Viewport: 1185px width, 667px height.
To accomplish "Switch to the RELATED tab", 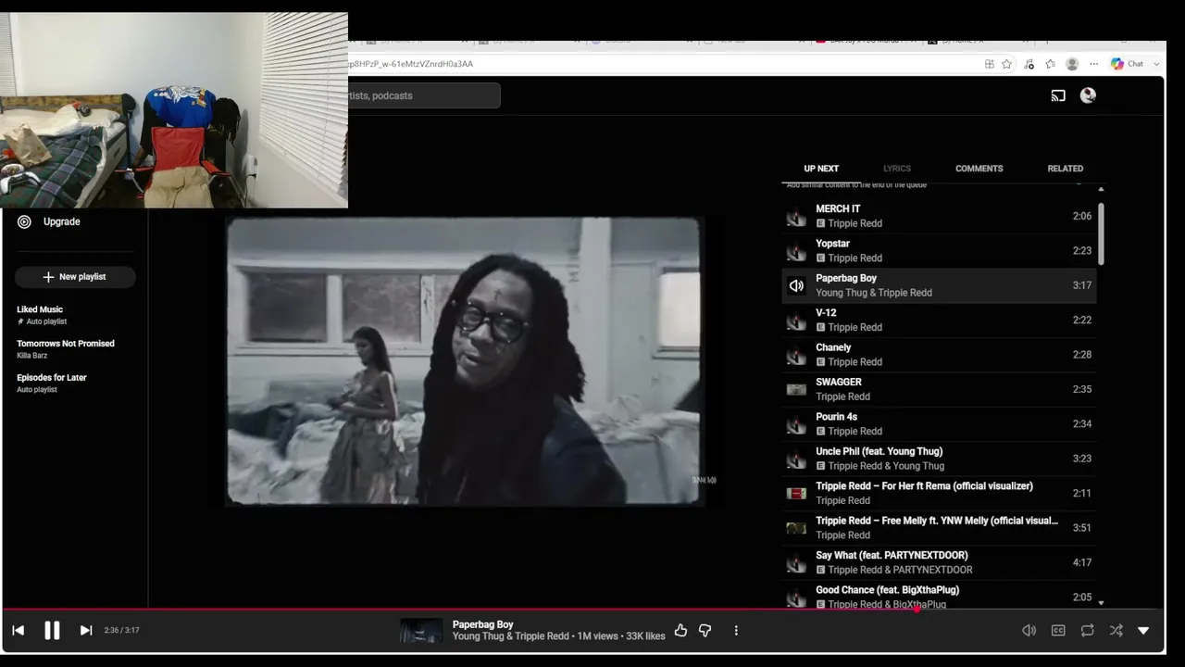I will point(1065,169).
